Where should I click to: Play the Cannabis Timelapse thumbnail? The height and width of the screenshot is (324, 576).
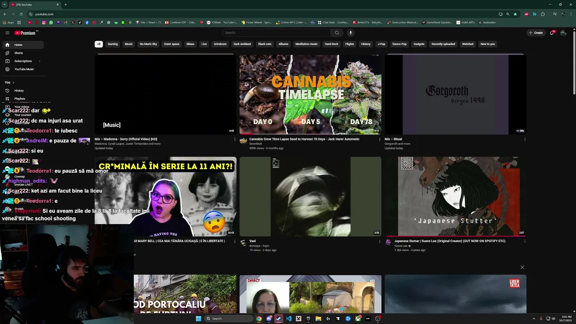(310, 94)
